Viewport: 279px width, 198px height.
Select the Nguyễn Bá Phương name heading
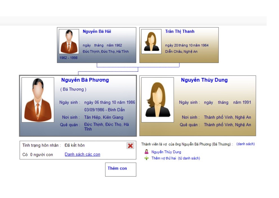coord(85,80)
